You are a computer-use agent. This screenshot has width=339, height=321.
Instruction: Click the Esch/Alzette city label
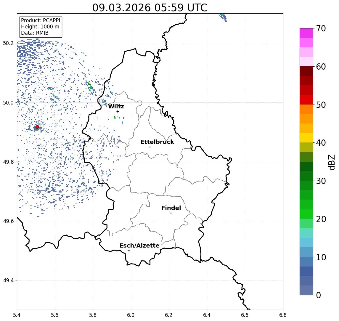tap(139, 245)
